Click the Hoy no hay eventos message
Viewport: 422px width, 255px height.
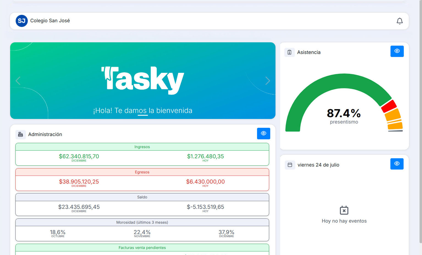coord(344,221)
